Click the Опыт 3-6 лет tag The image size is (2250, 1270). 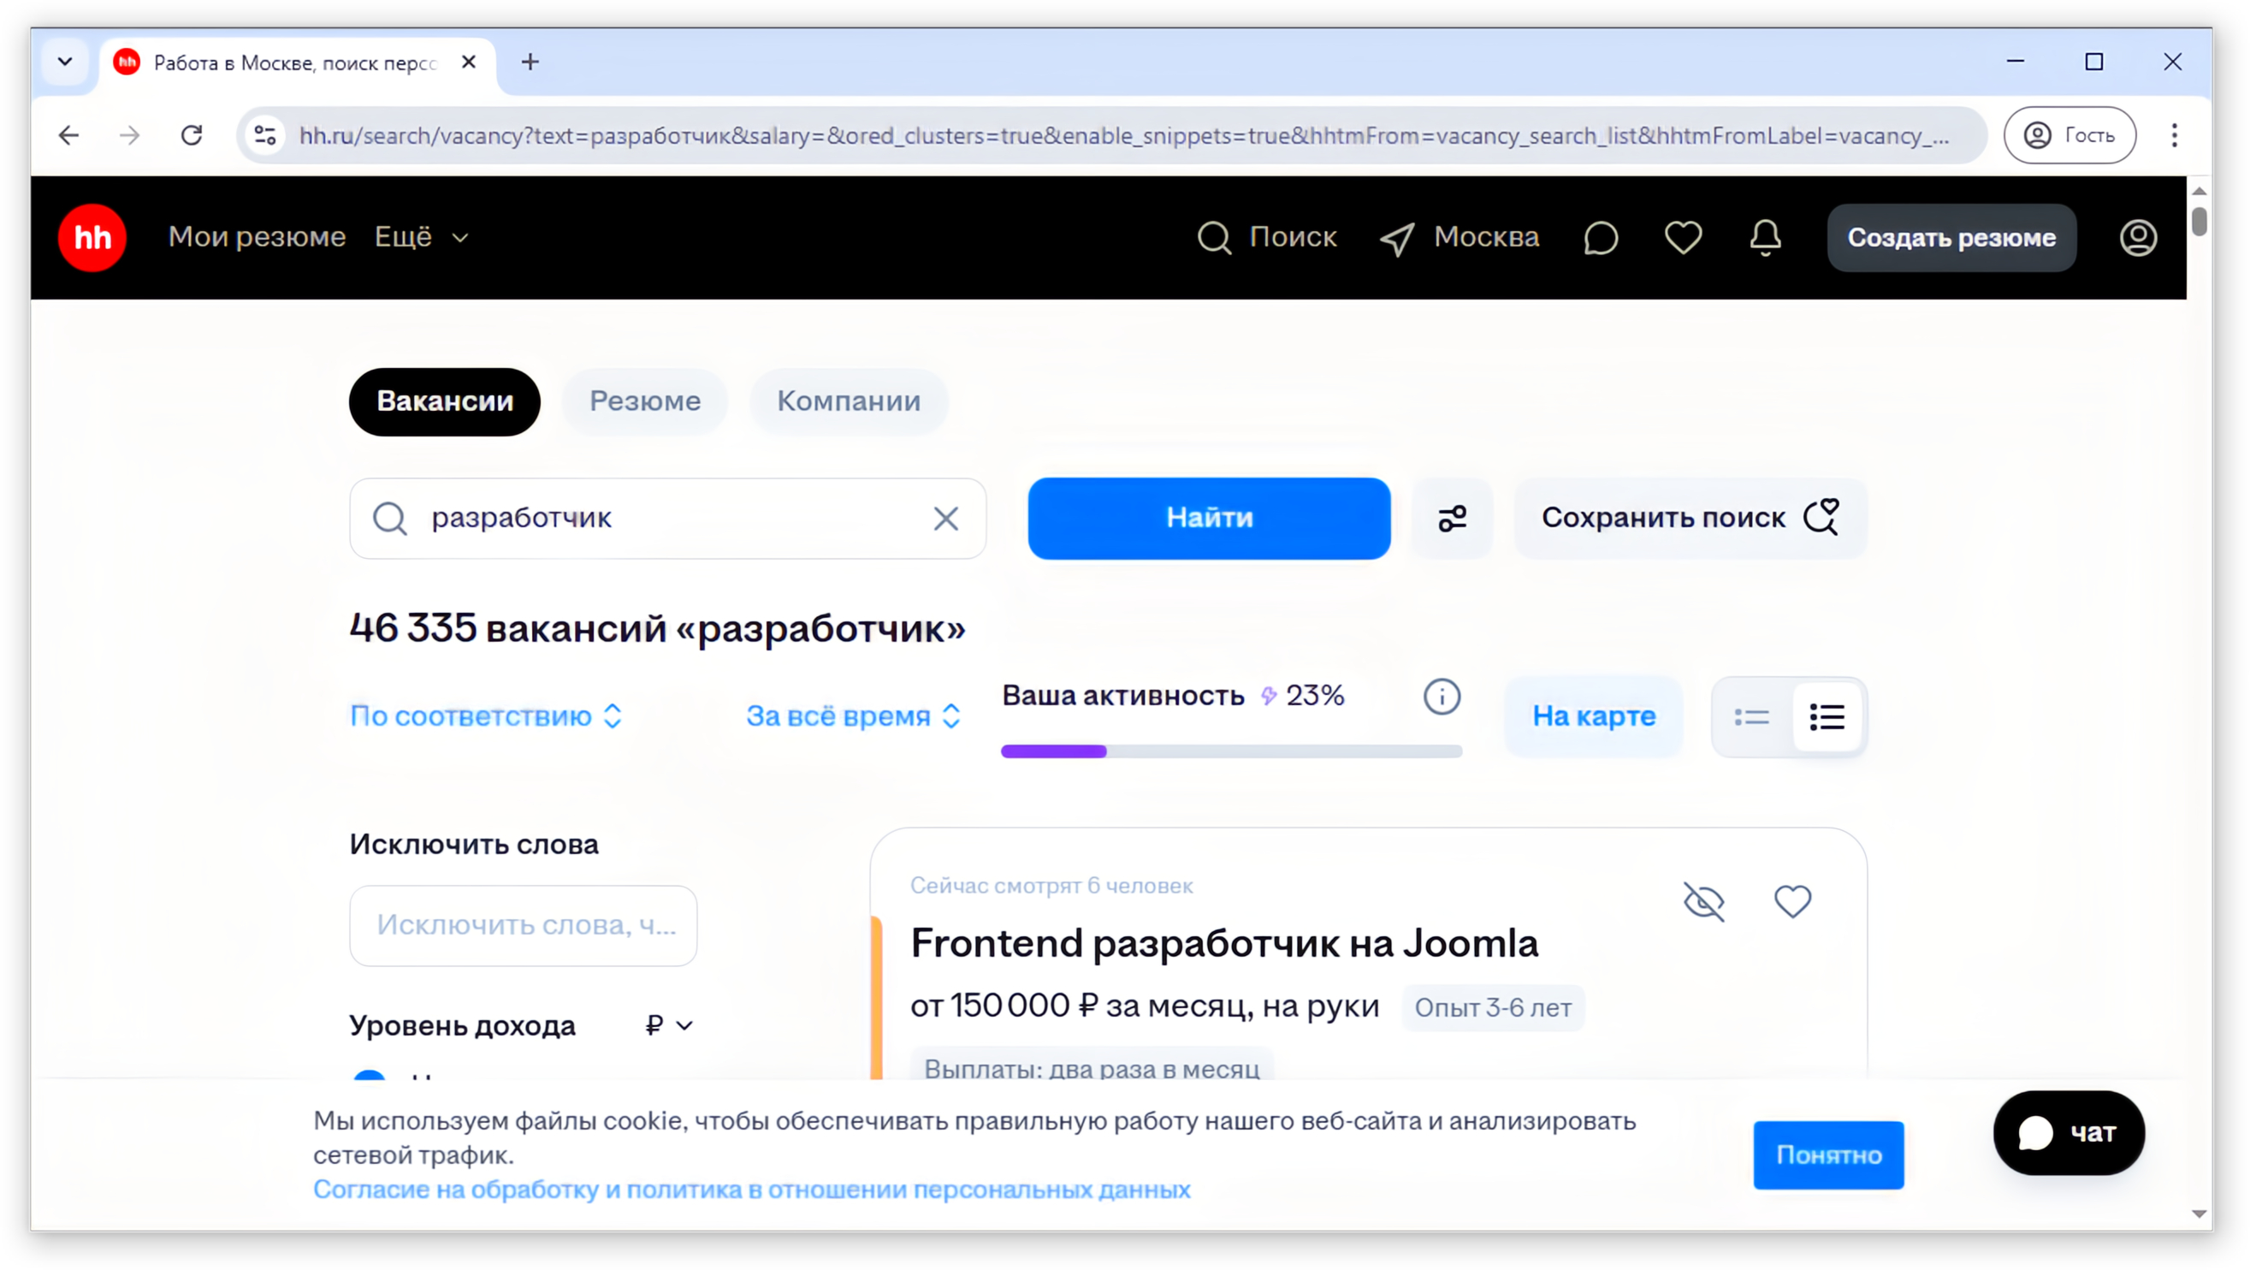coord(1493,1008)
